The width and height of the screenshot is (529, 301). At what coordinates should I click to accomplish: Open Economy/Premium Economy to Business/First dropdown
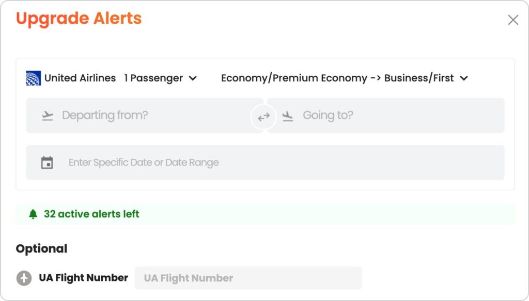(345, 78)
